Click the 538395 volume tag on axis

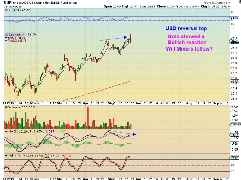[235, 124]
